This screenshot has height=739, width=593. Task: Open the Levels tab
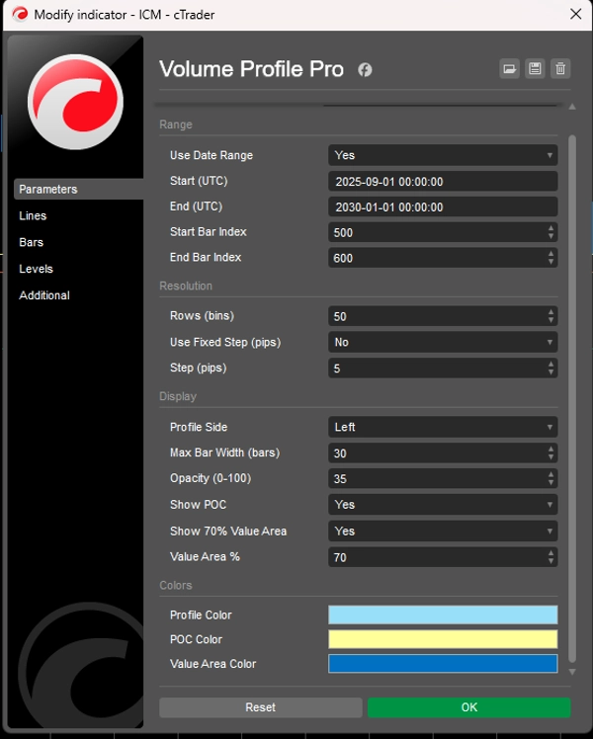point(36,269)
